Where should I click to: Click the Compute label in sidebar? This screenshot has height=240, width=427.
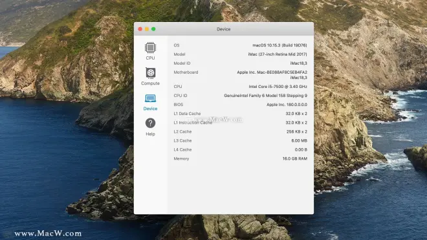click(x=150, y=83)
